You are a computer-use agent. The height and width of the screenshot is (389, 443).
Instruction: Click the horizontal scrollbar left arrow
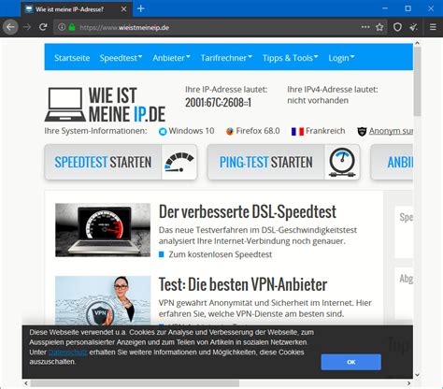pos(26,383)
